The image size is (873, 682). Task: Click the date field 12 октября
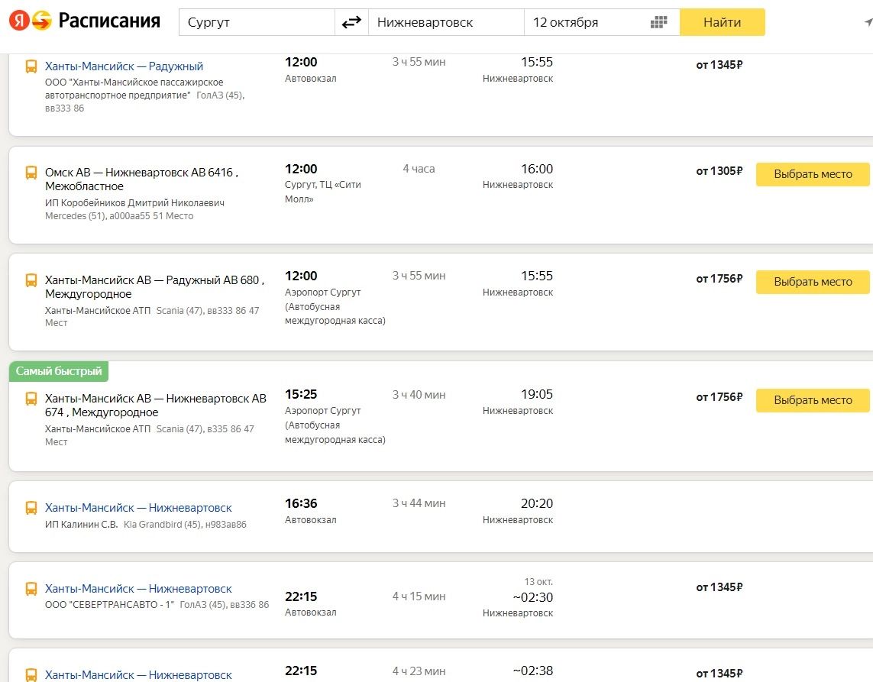(585, 22)
